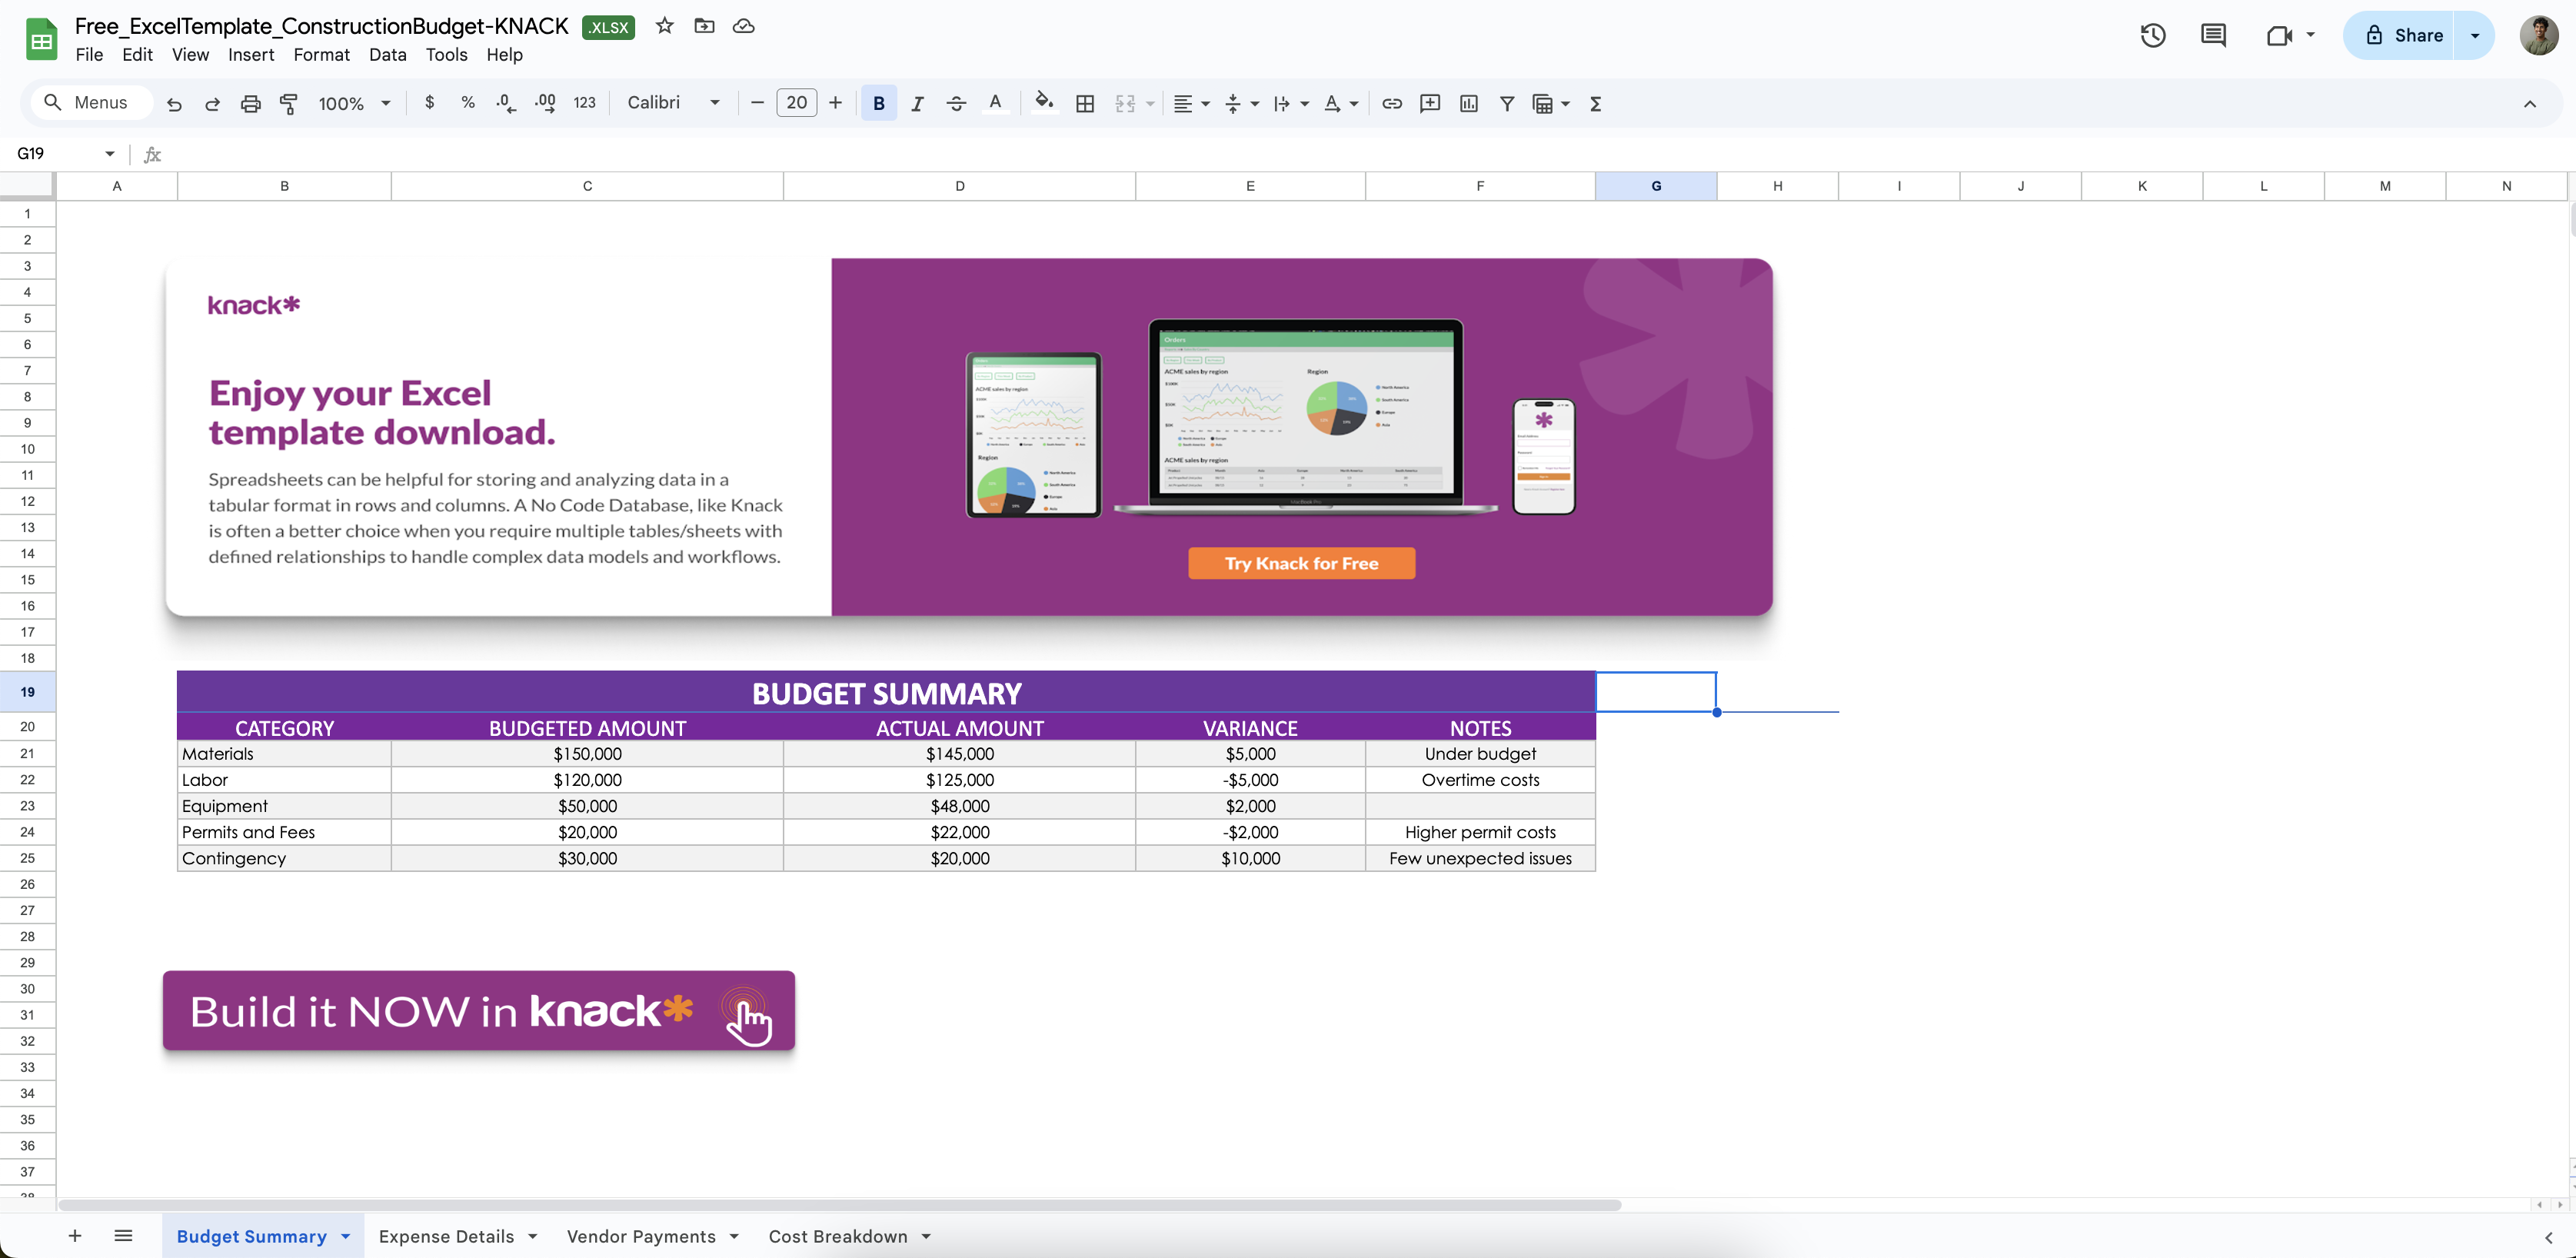Click the Try Knack for Free button
Viewport: 2576px width, 1258px height.
coord(1301,563)
